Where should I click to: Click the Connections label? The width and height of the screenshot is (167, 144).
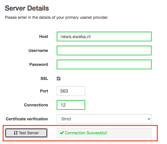36,105
